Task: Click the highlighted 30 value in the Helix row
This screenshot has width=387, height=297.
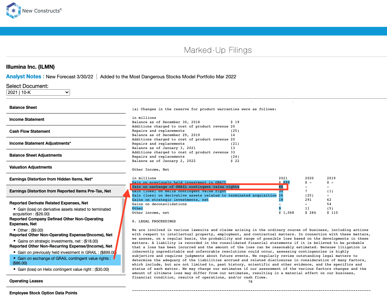Action: (281, 191)
